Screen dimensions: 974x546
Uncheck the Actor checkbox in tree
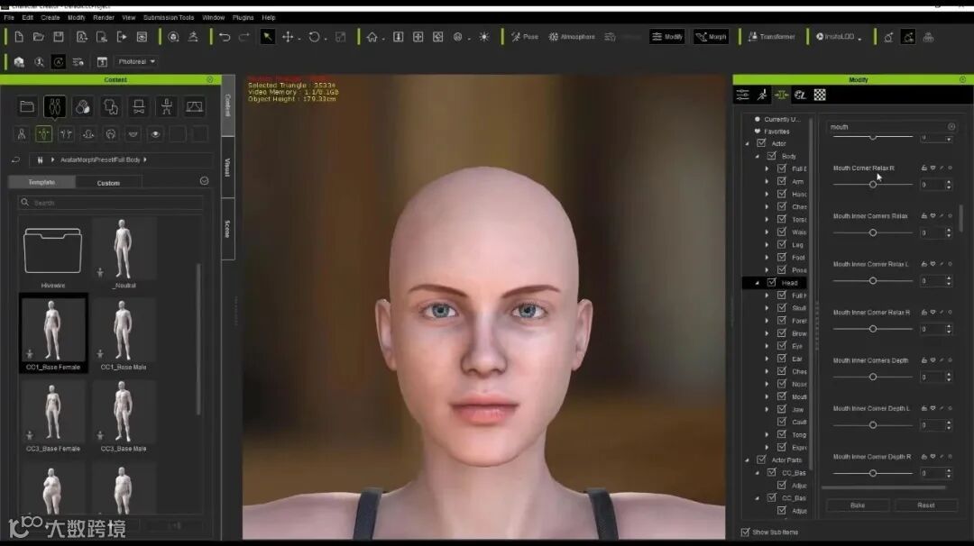[761, 143]
